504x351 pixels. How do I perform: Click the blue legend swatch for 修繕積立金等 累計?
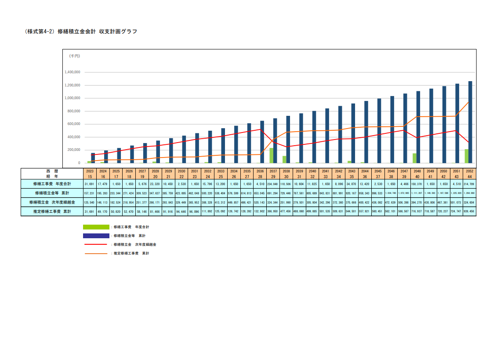pyautogui.click(x=96, y=236)
